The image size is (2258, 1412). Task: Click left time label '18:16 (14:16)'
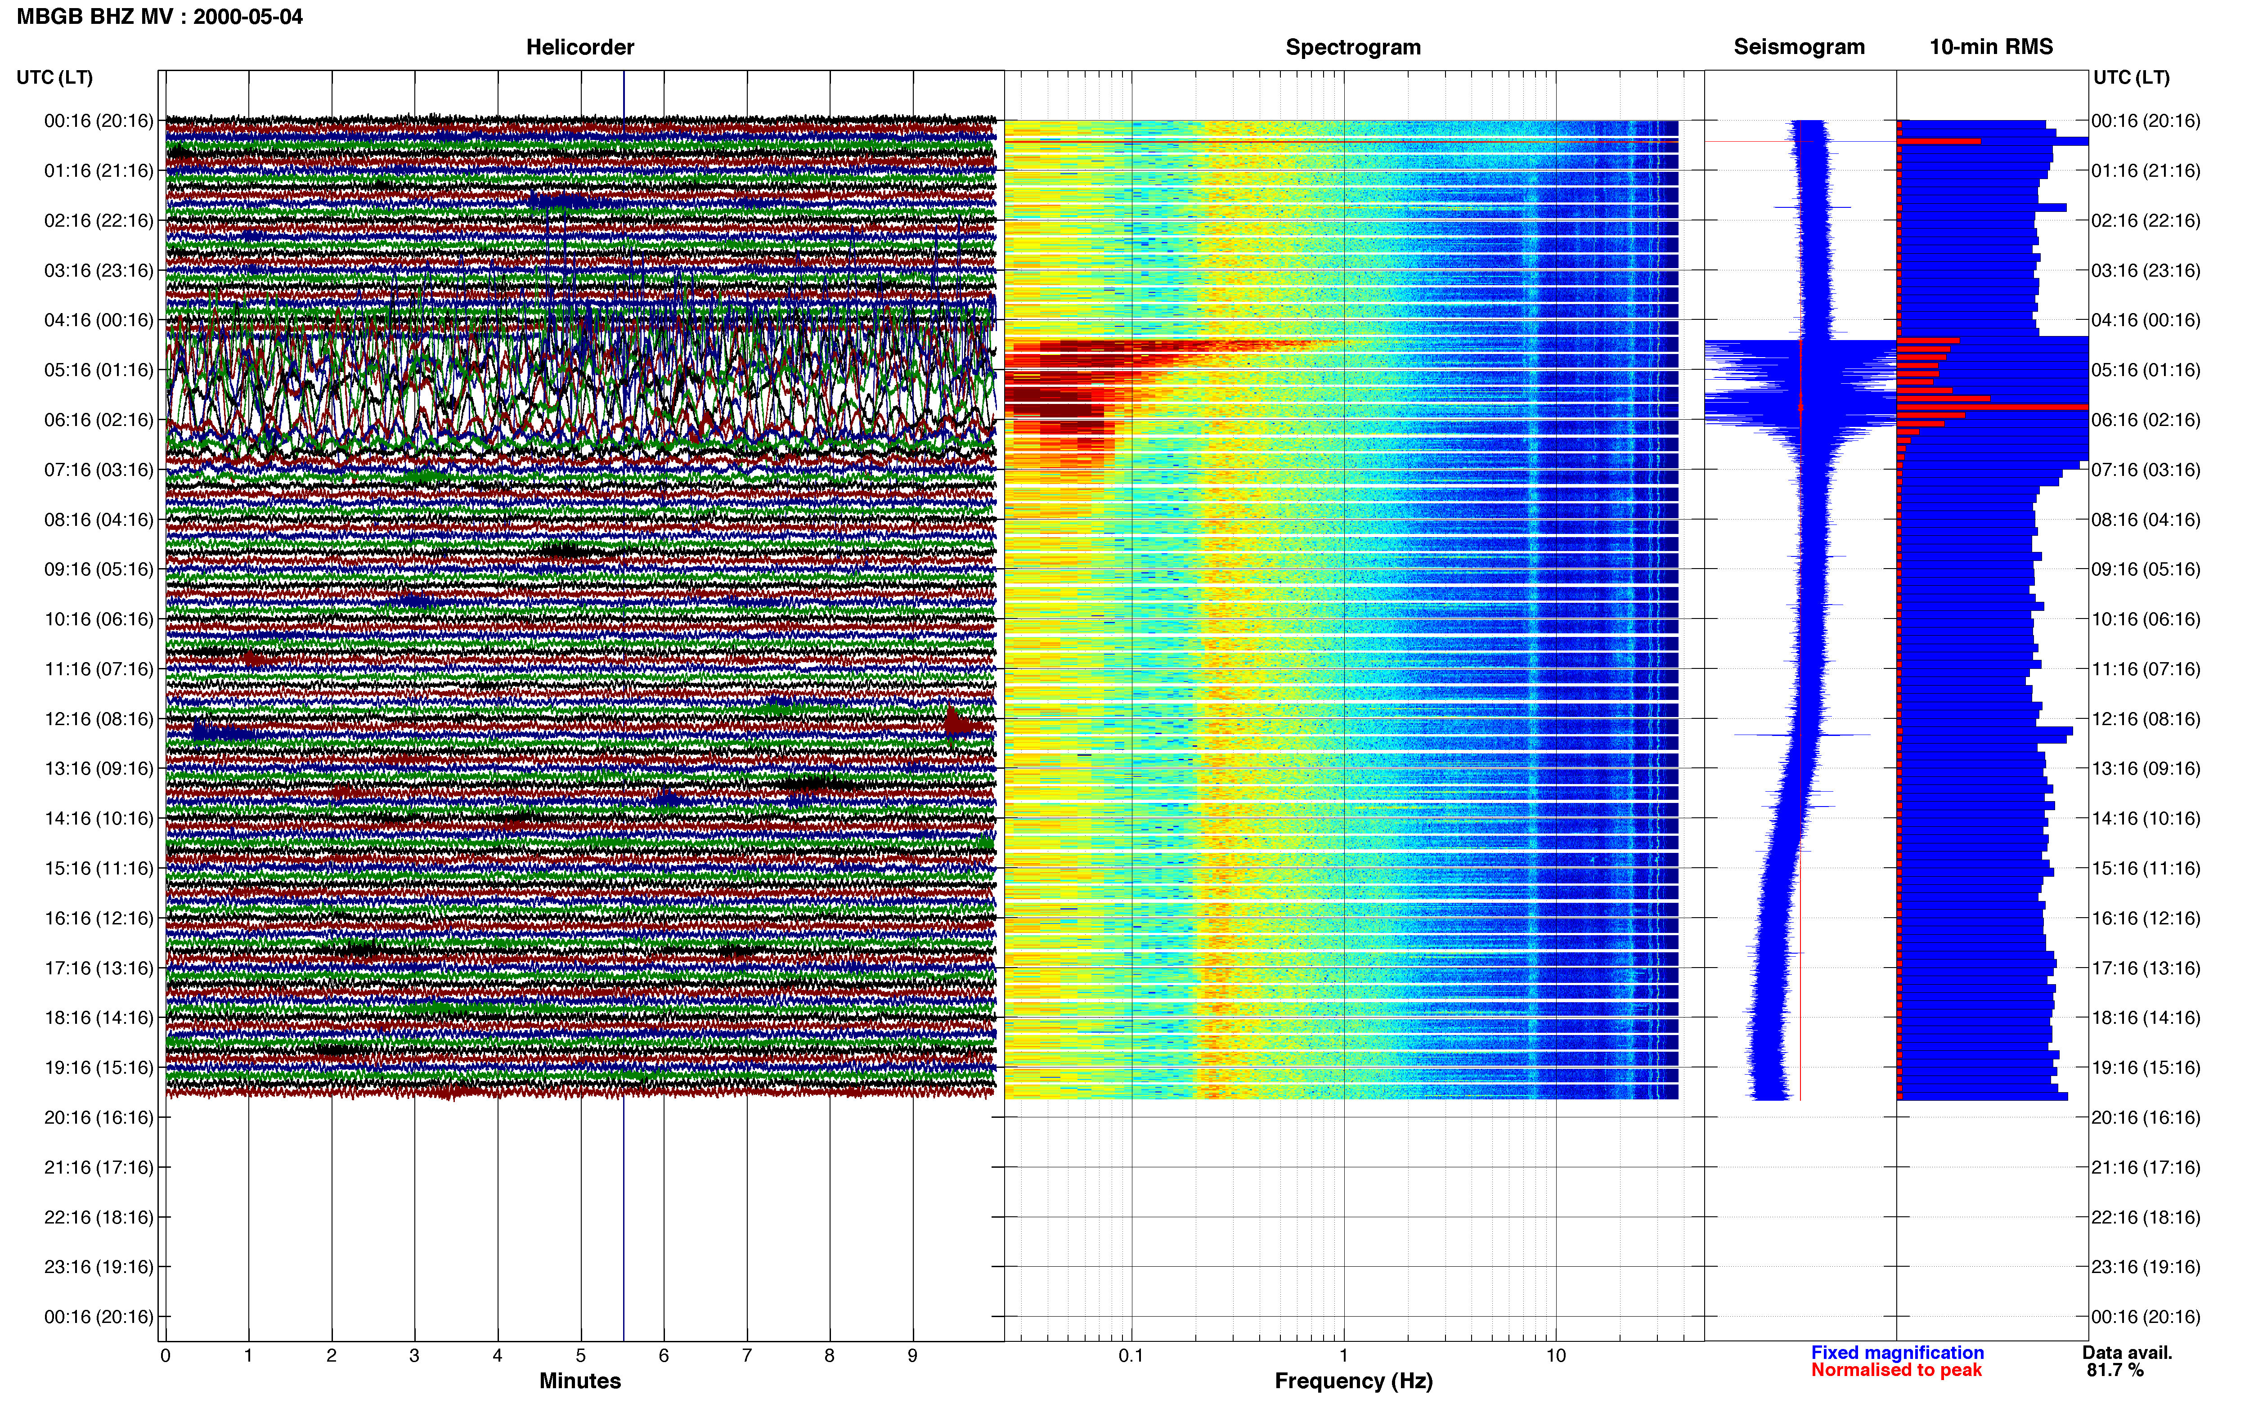point(98,1017)
